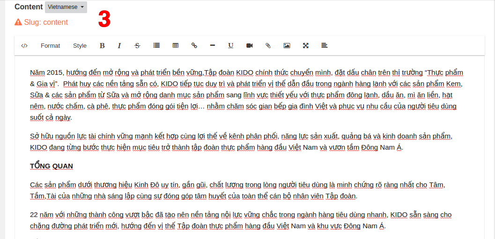Insert an image from toolbar
The width and height of the screenshot is (495, 239).
pyautogui.click(x=287, y=46)
